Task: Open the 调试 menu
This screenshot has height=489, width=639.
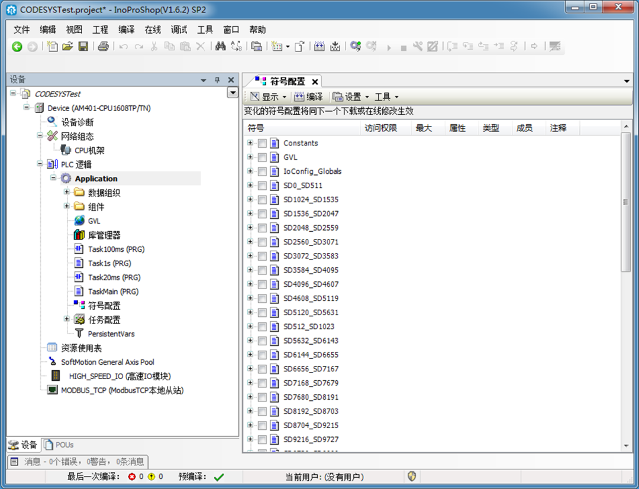Action: click(x=179, y=30)
